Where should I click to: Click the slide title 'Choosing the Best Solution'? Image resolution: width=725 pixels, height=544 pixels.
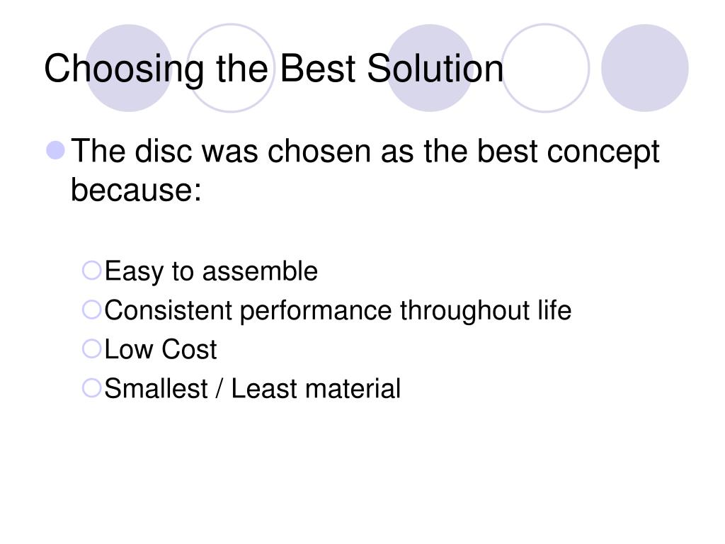pyautogui.click(x=274, y=69)
